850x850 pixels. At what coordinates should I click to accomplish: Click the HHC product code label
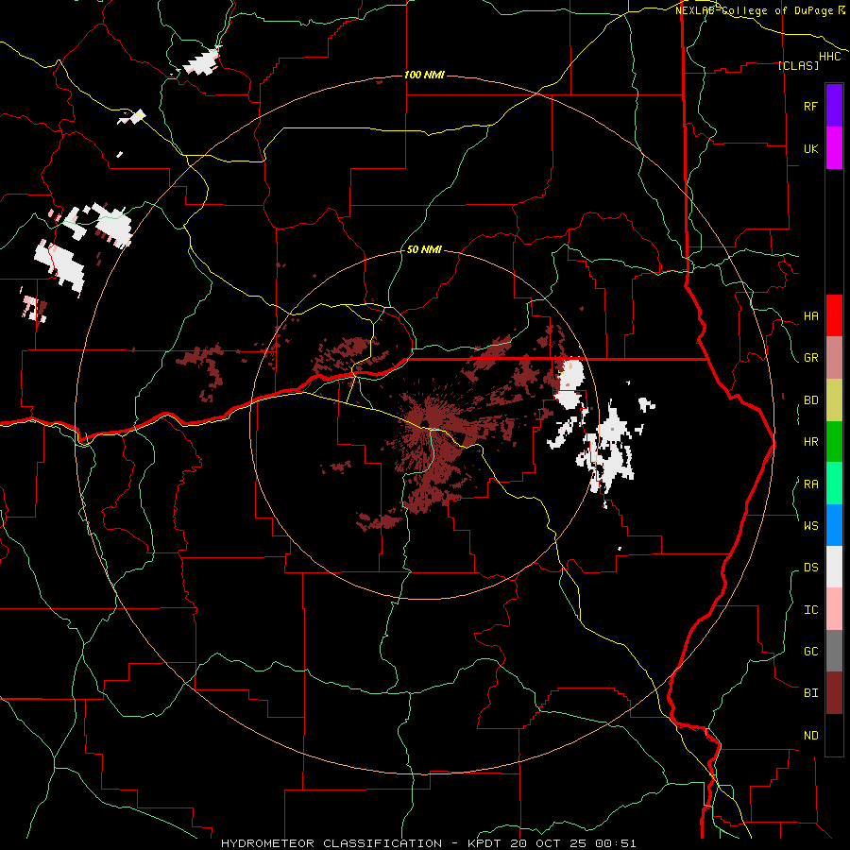pos(829,57)
